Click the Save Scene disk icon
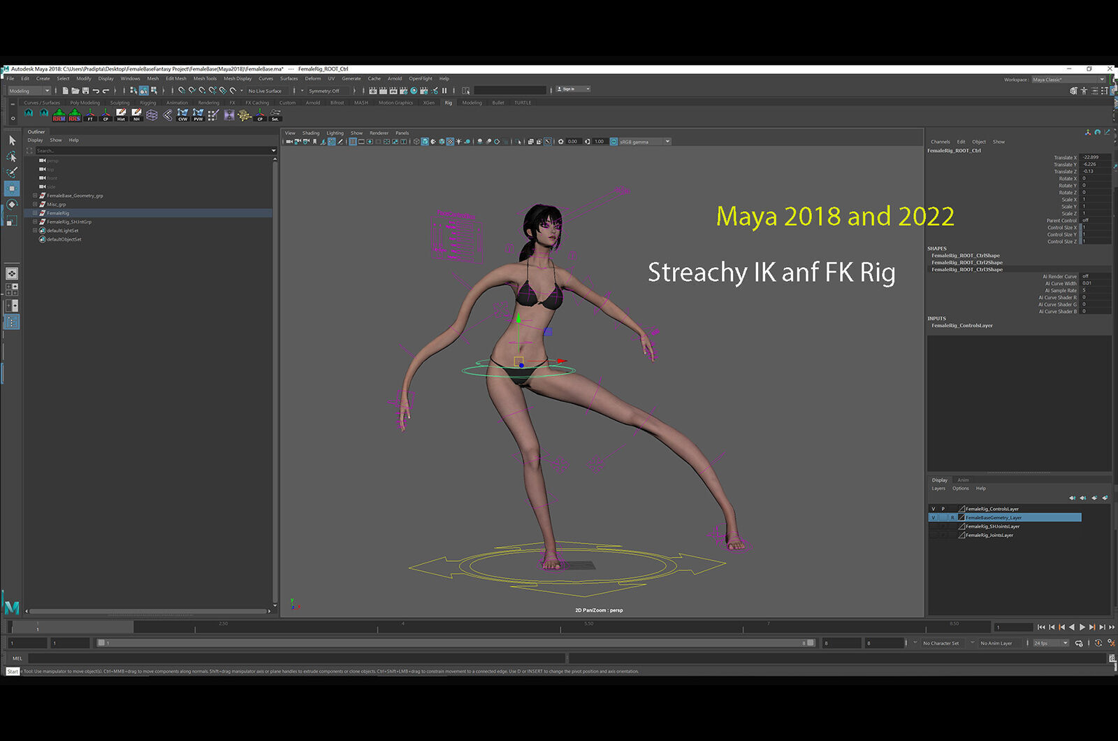 click(85, 90)
